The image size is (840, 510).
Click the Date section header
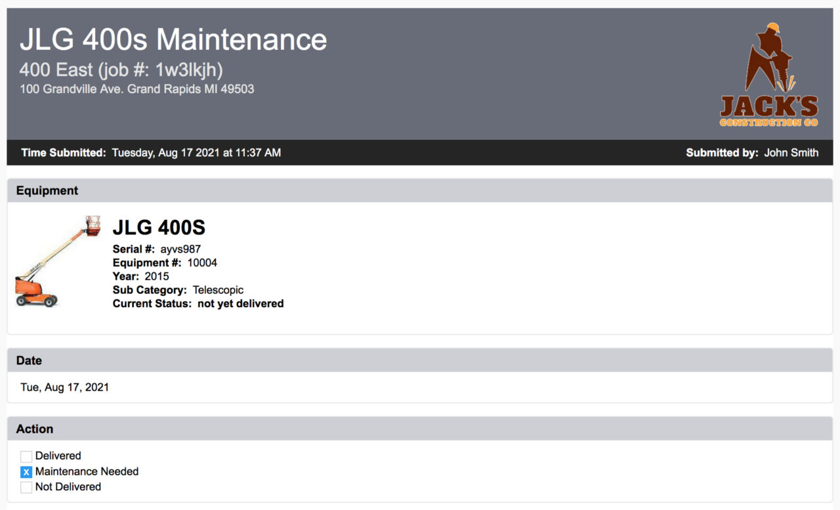click(420, 360)
